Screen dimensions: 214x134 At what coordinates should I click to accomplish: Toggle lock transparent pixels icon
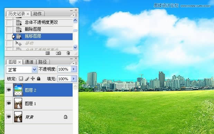click(21, 79)
